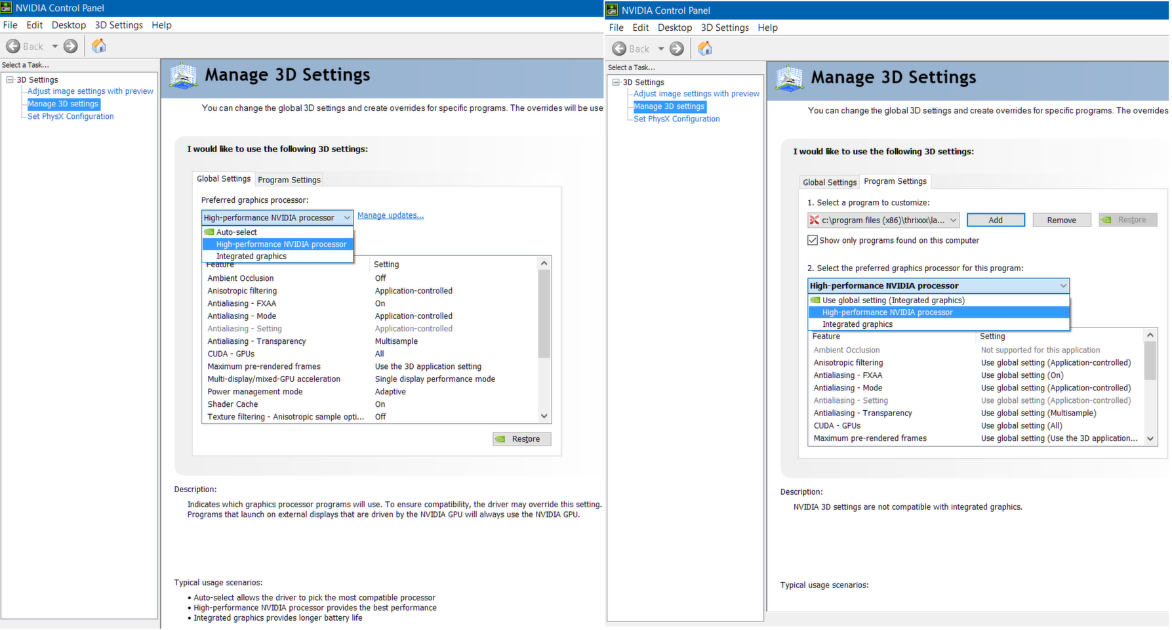Image resolution: width=1172 pixels, height=630 pixels.
Task: Open 3D Settings menu in right window
Action: (x=725, y=28)
